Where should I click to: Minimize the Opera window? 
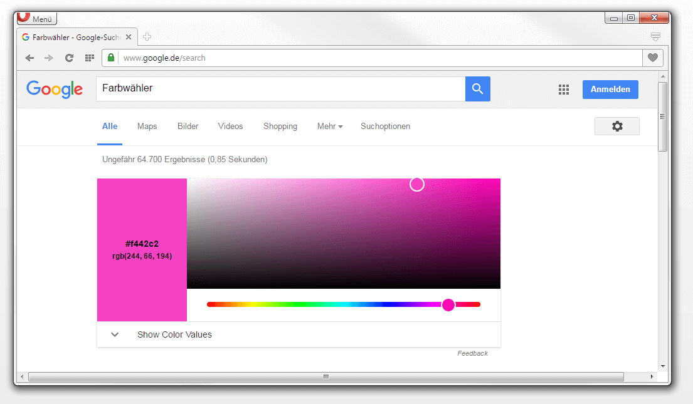click(x=613, y=18)
